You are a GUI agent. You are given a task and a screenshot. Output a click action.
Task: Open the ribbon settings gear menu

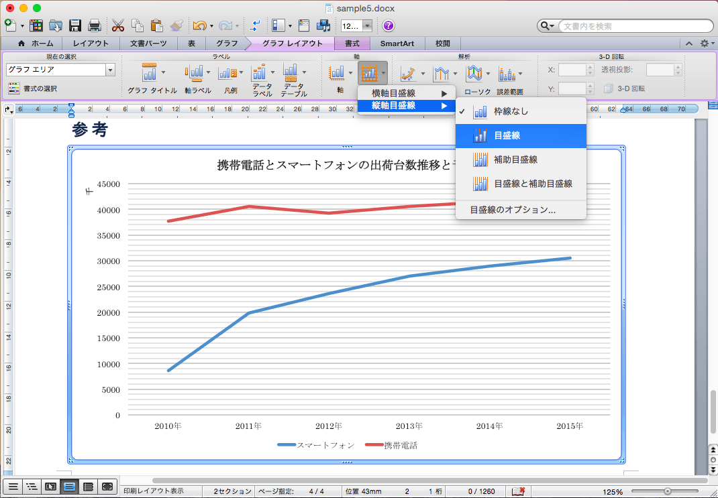pyautogui.click(x=707, y=44)
